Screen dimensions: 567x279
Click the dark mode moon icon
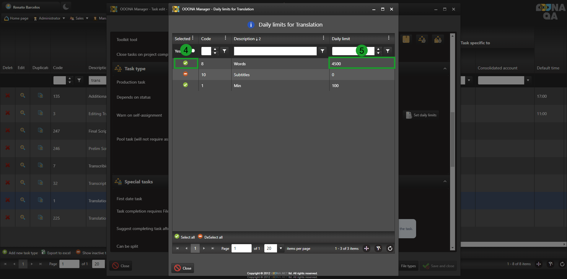click(66, 7)
